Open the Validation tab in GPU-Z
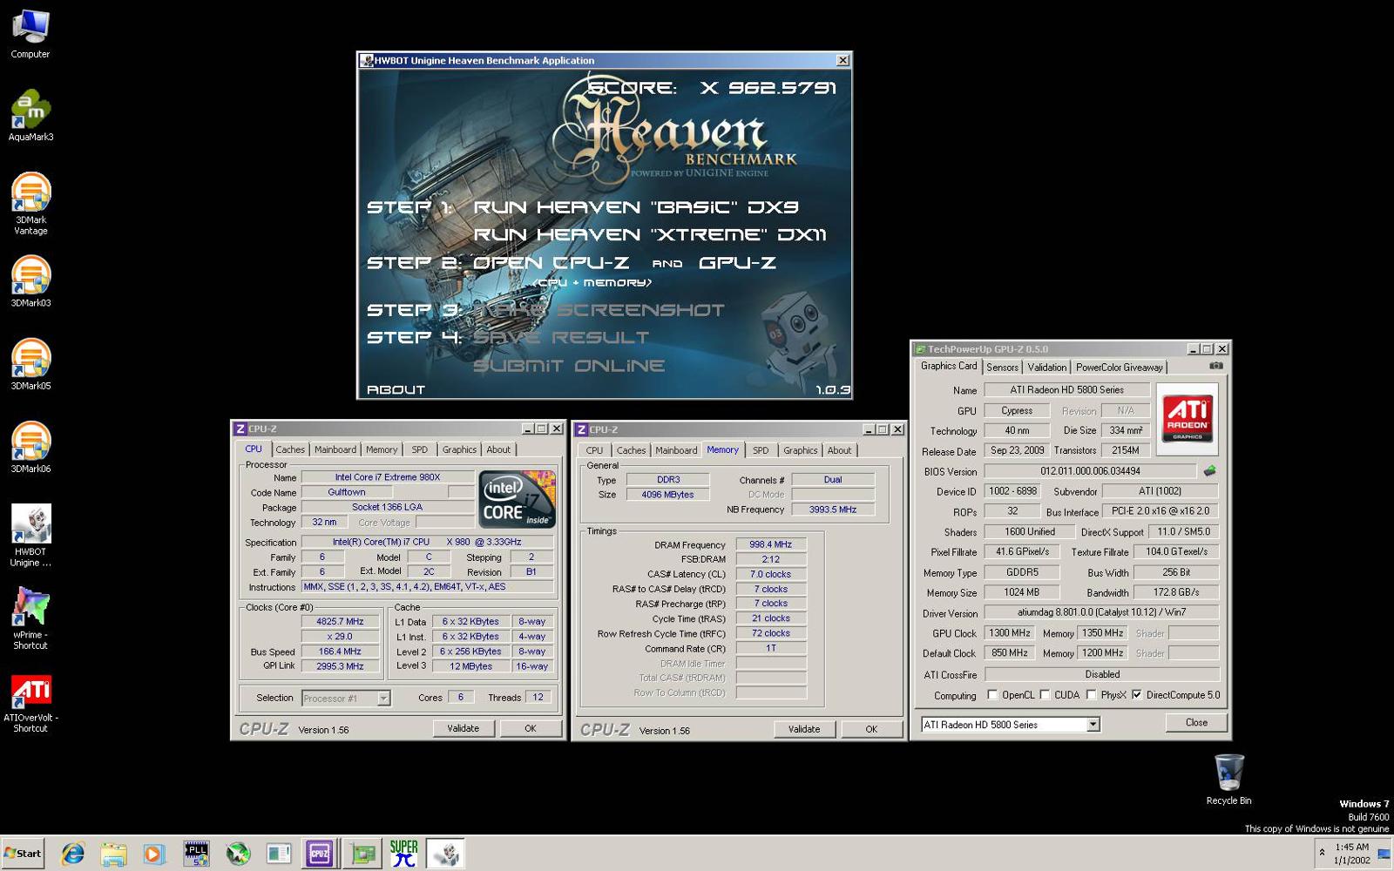Image resolution: width=1394 pixels, height=871 pixels. (1046, 368)
